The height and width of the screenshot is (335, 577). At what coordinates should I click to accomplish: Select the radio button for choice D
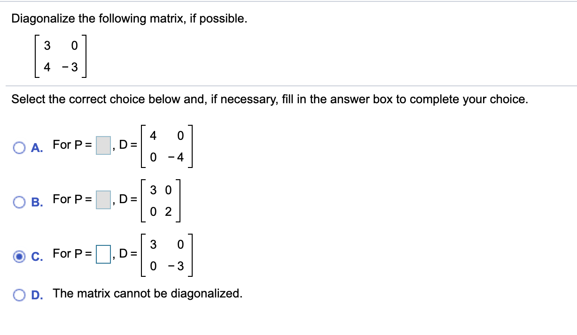19,294
